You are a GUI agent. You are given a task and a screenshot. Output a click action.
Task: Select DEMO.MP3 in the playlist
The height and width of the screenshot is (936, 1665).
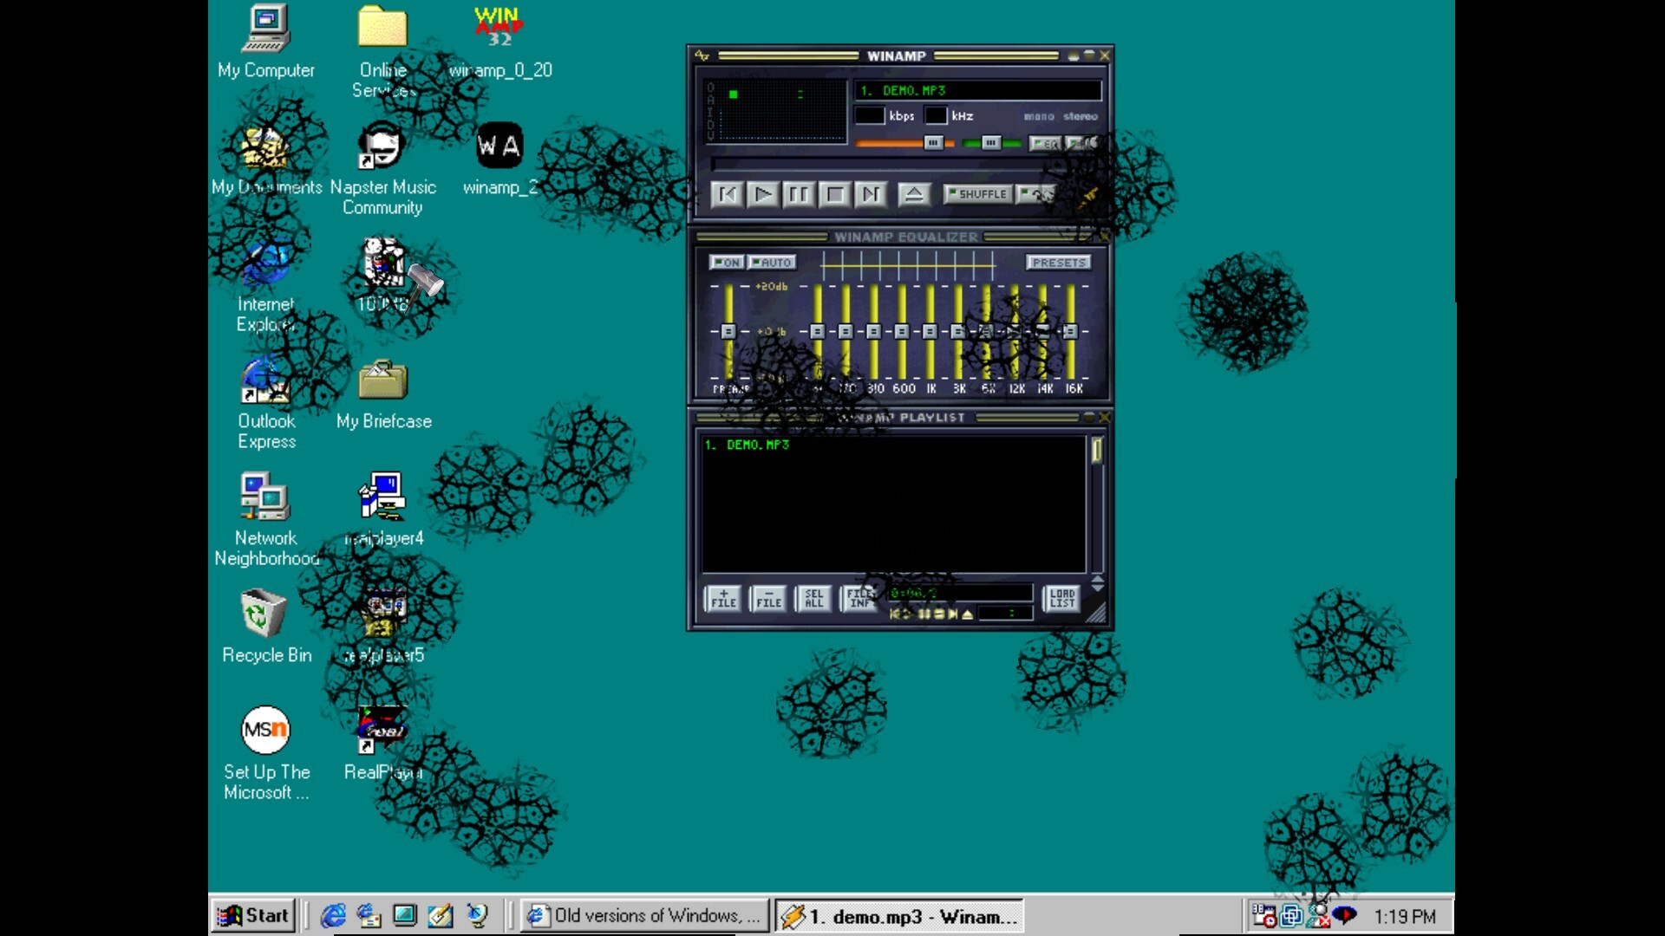tap(748, 445)
